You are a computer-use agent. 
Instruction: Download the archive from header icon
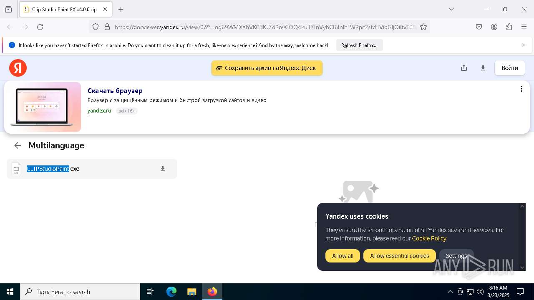click(x=483, y=68)
